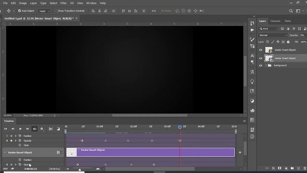Open the Auto-Select Layer dropdown

coord(44,11)
